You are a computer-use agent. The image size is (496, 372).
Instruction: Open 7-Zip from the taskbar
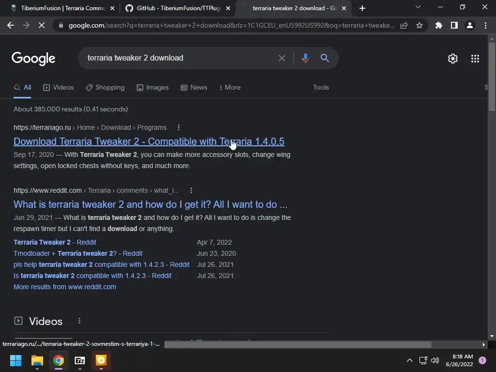[80, 360]
